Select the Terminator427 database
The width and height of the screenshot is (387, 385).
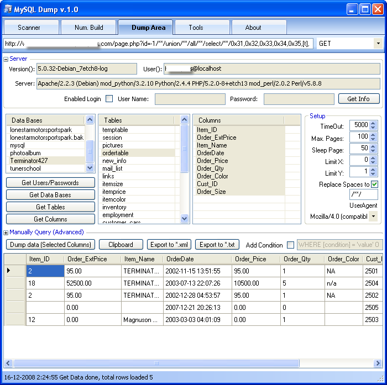pyautogui.click(x=47, y=161)
